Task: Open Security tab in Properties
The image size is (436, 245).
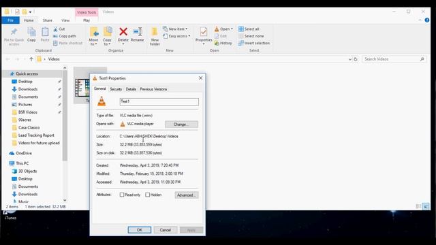Action: (x=116, y=89)
